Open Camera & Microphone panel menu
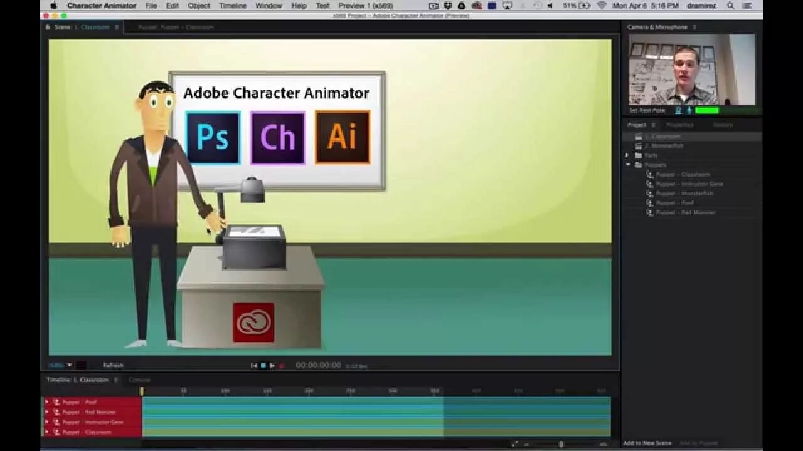 (x=694, y=28)
